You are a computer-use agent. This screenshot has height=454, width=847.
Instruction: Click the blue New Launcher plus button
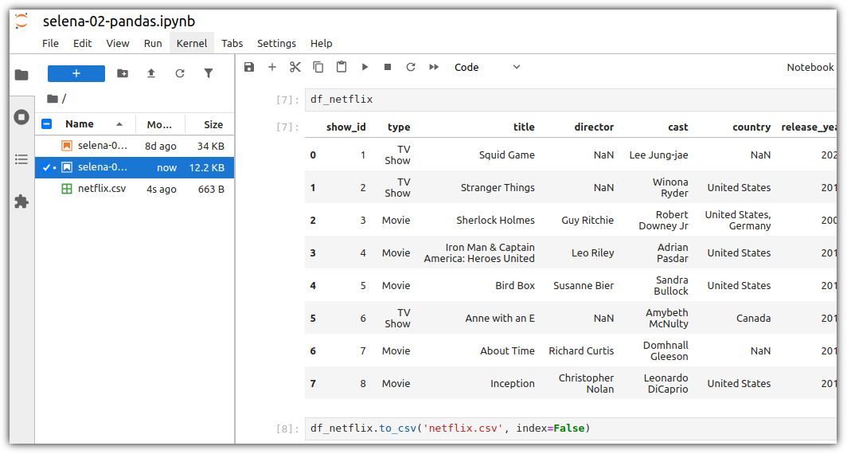(76, 73)
